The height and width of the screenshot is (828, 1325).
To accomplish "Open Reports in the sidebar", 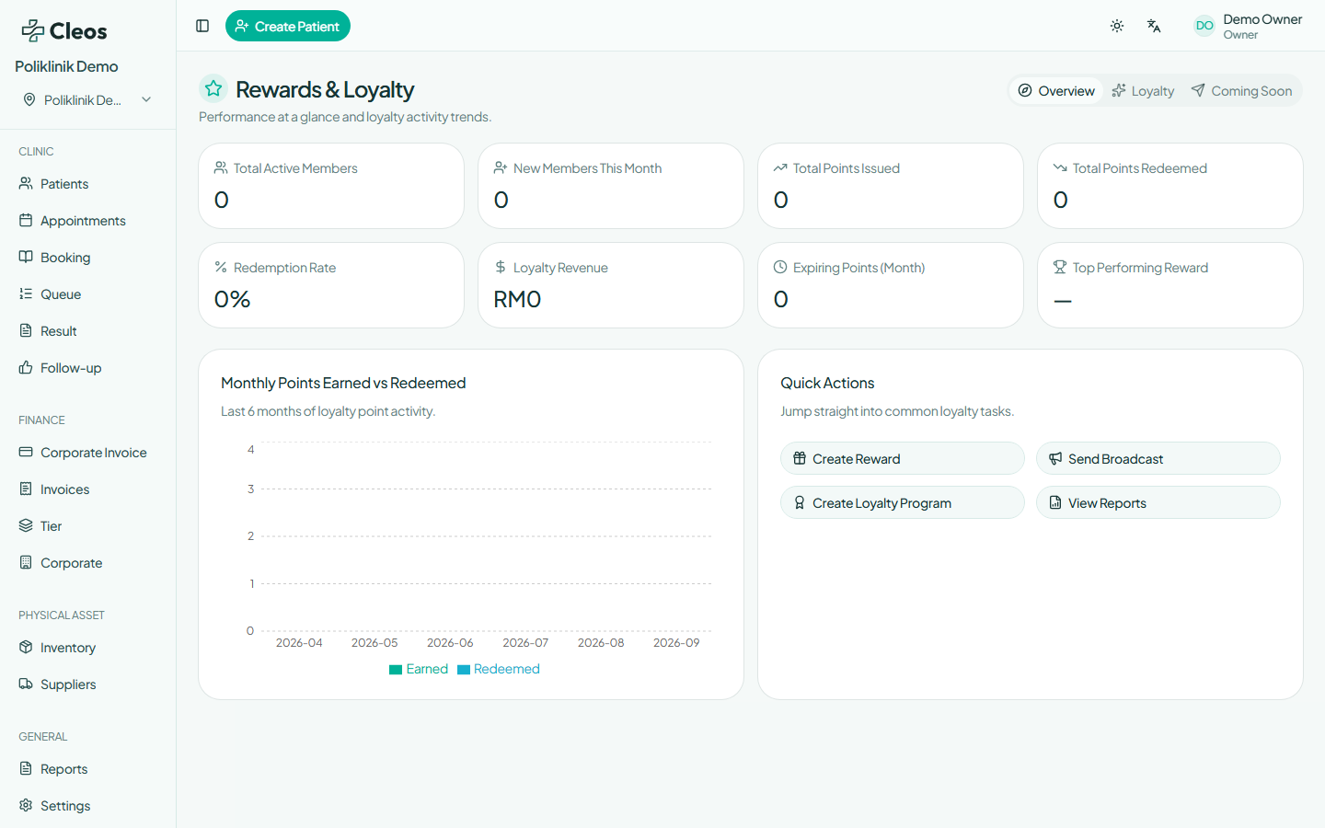I will point(87,769).
